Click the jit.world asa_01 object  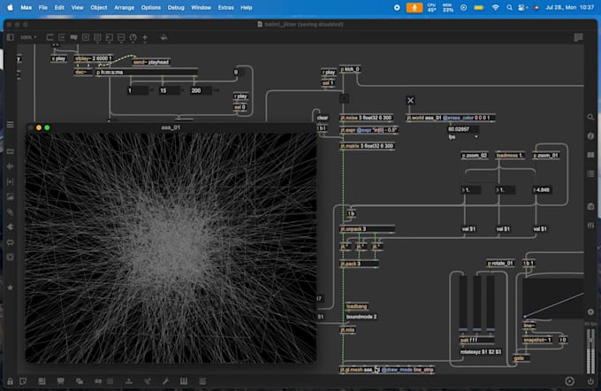(451, 118)
